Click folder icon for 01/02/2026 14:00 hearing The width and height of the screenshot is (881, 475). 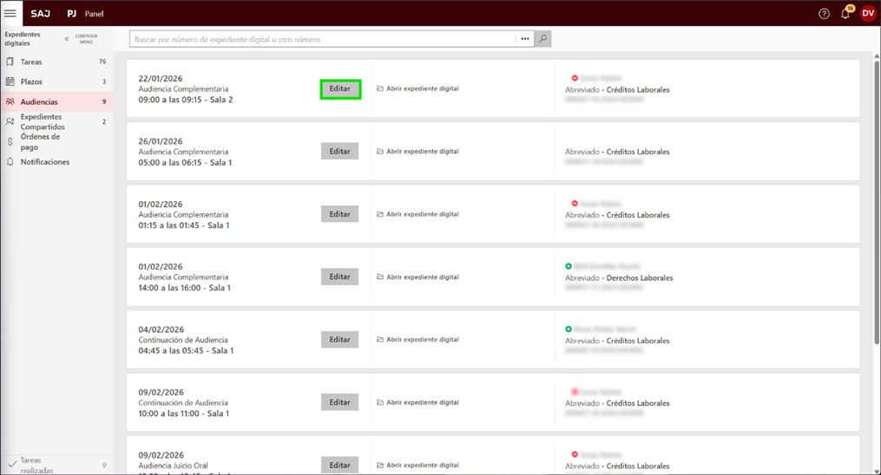pyautogui.click(x=380, y=277)
